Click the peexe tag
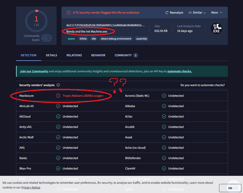This screenshot has height=193, width=243. point(71,39)
